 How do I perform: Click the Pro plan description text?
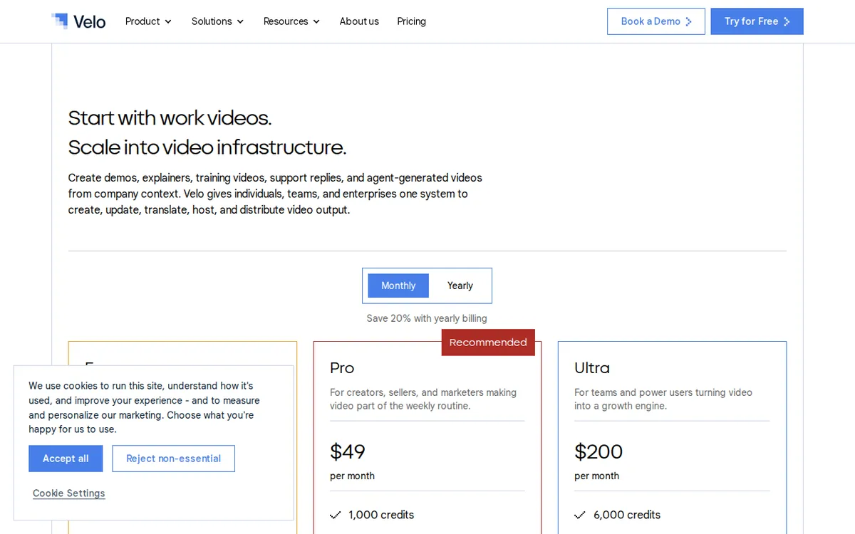[423, 399]
